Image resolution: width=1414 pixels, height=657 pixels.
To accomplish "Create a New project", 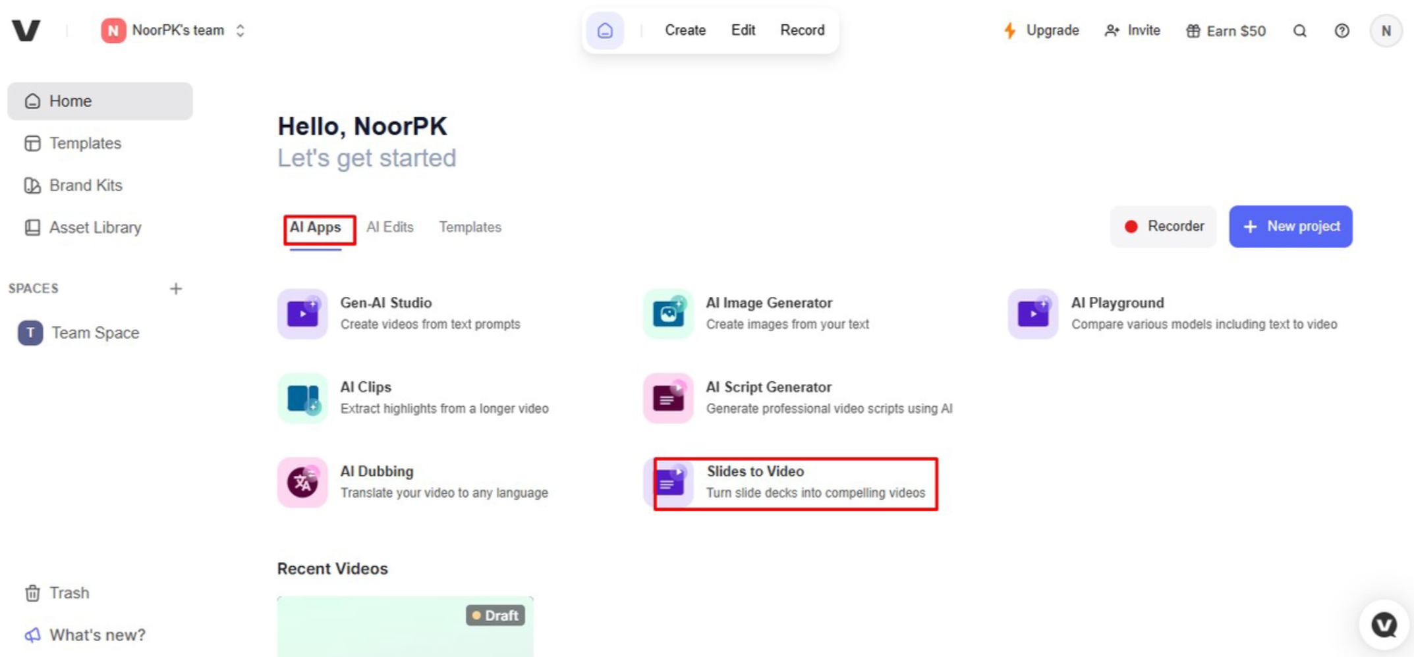I will [x=1291, y=226].
